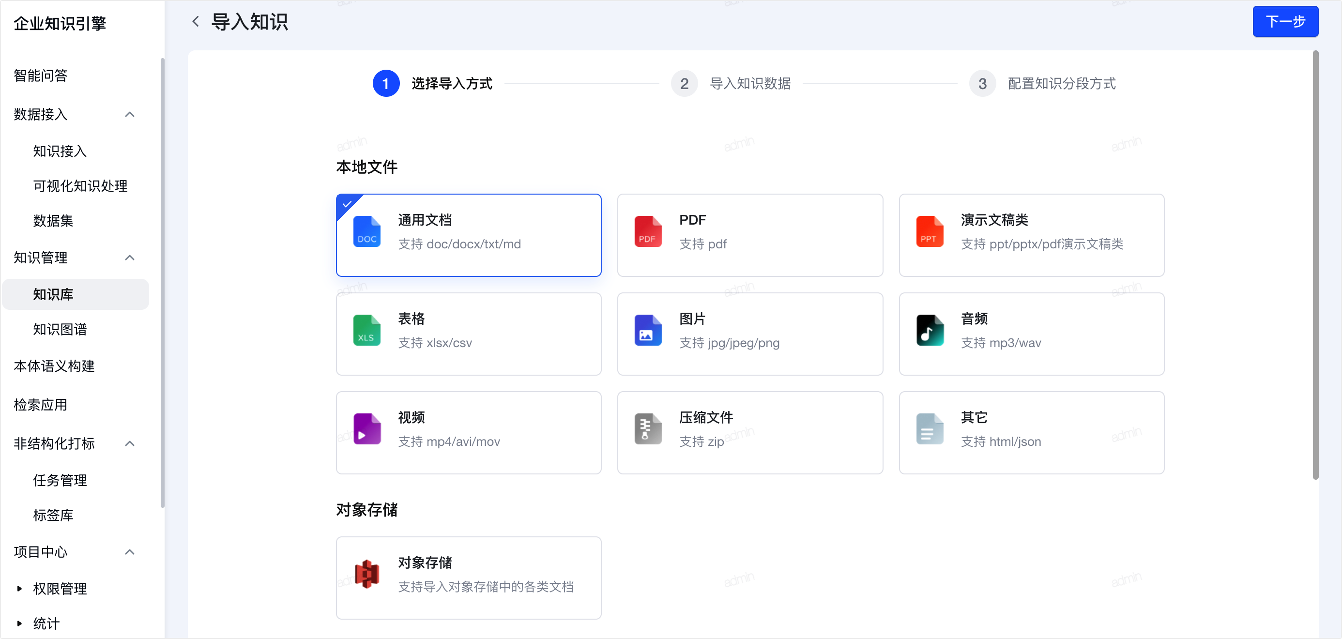1342x639 pixels.
Task: Collapse the 项目中心 menu chevron
Action: pyautogui.click(x=130, y=551)
